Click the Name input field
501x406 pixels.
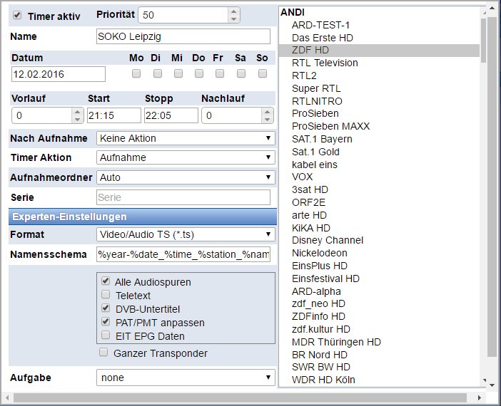click(x=183, y=36)
